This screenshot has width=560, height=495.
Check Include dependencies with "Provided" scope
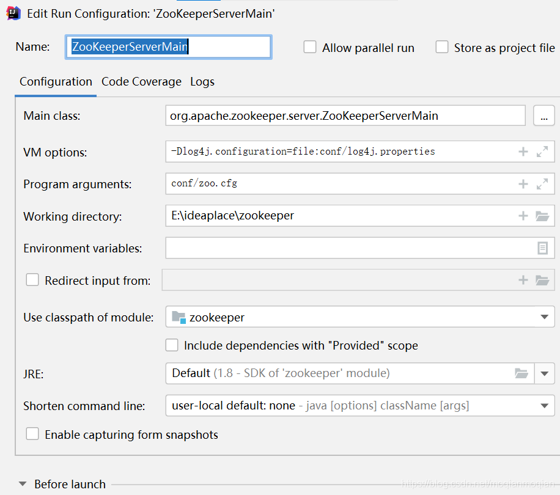(172, 345)
